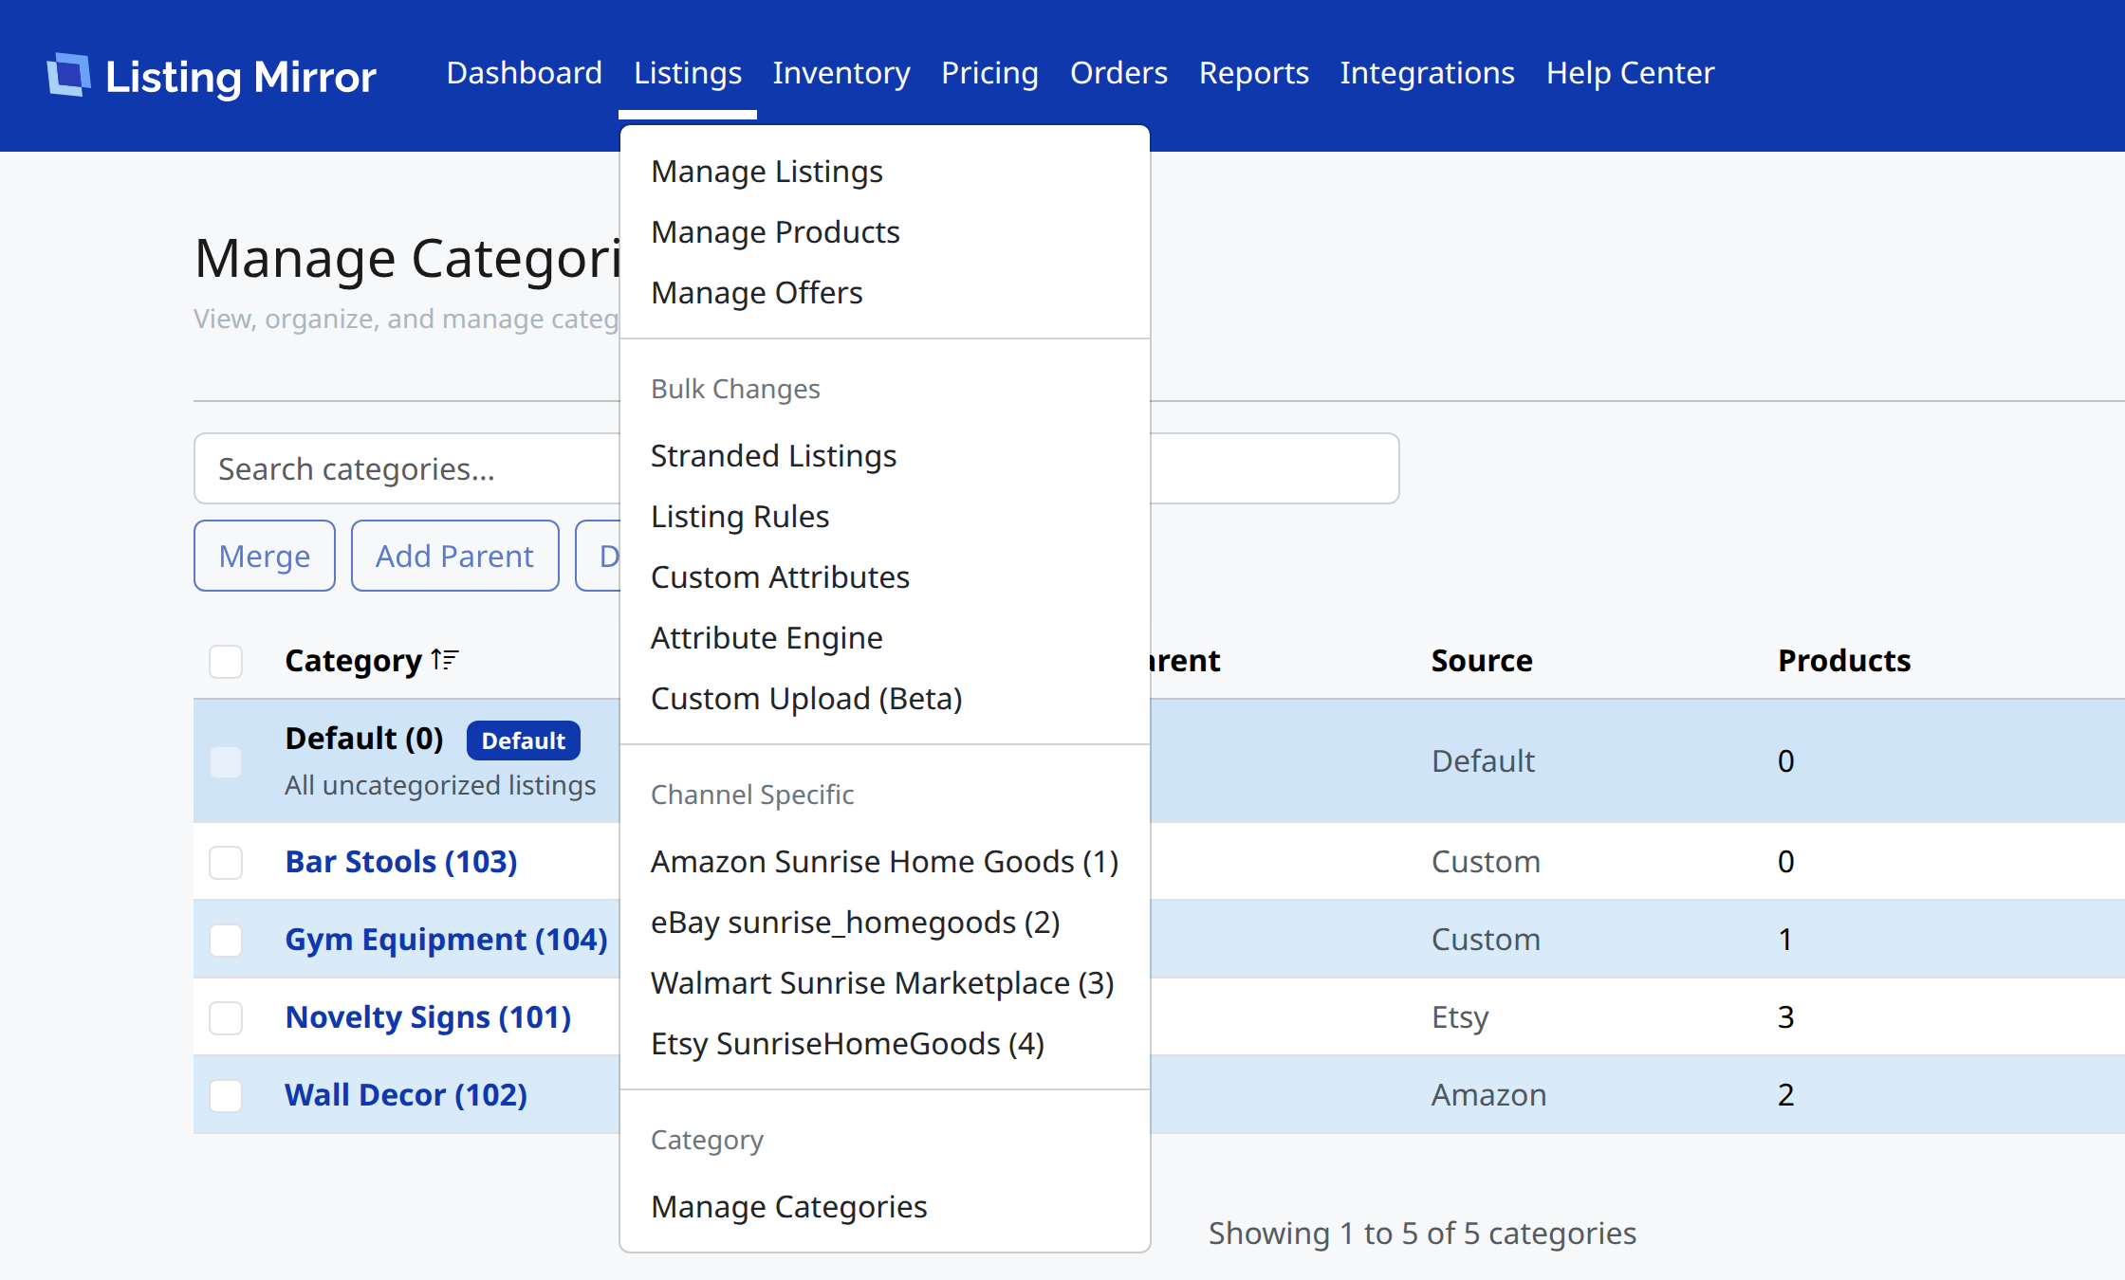Select Manage Products from dropdown
The image size is (2125, 1280).
[x=884, y=232]
